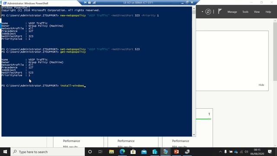This screenshot has width=277, height=156.
Task: Open Microsoft Store from the taskbar
Action: pos(133,152)
